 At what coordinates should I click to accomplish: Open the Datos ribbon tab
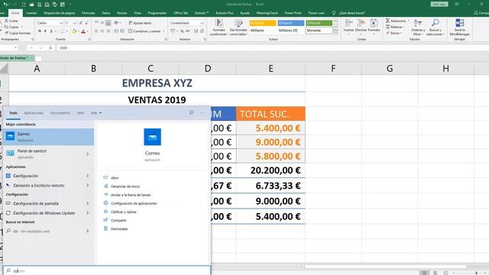coord(105,13)
